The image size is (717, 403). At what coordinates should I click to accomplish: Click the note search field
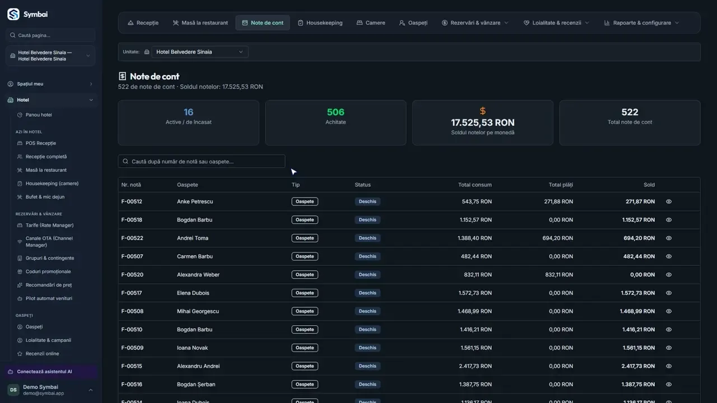[202, 161]
